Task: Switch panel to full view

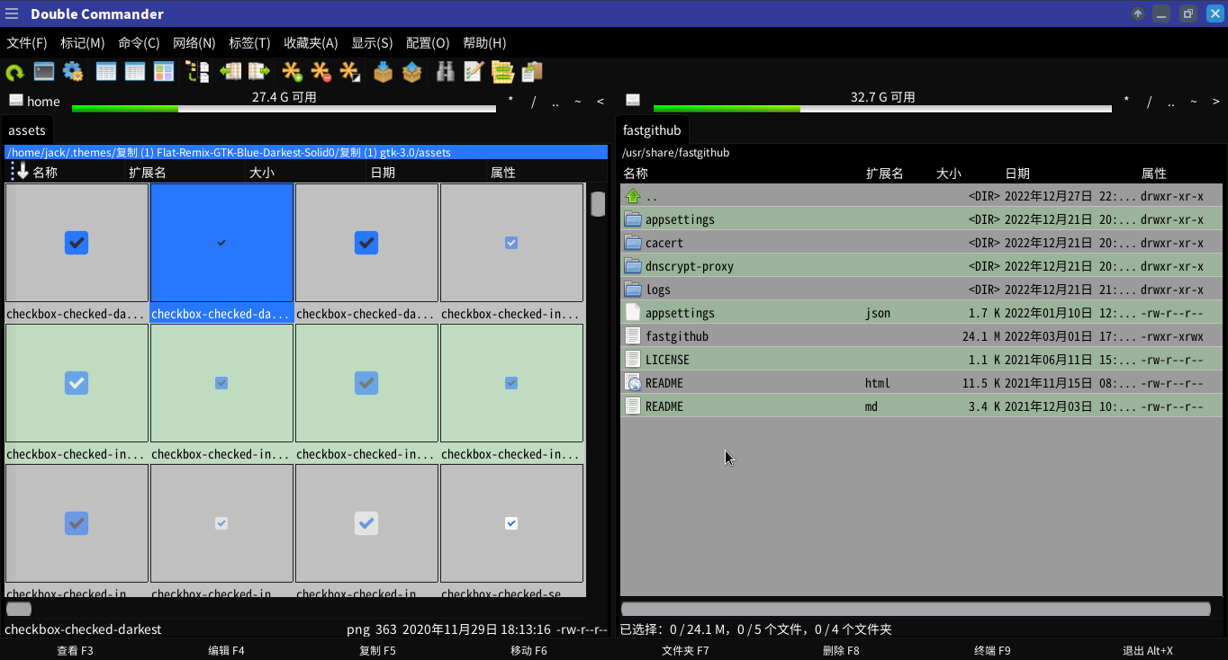Action: tap(134, 71)
